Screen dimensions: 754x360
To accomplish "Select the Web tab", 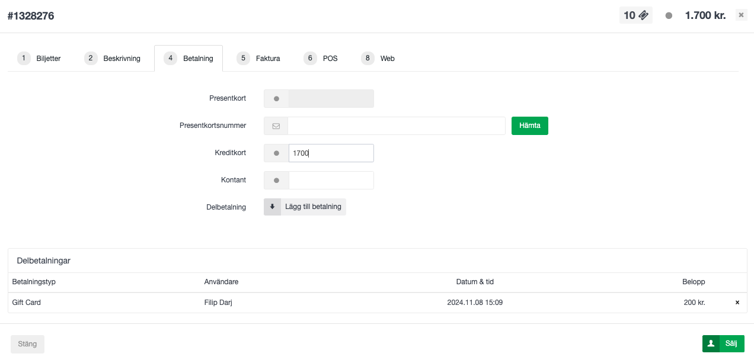I will [x=379, y=58].
